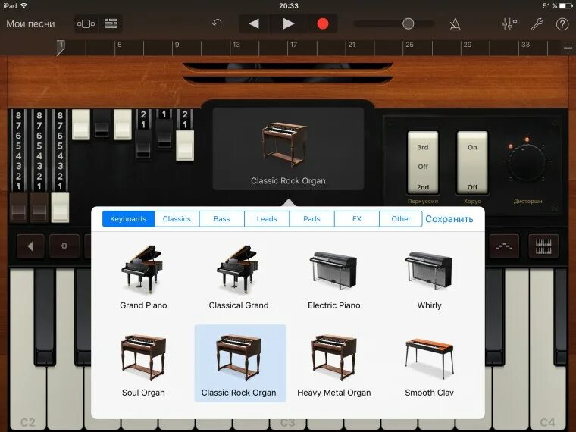This screenshot has height=432, width=576.
Task: Adjust the first organ drawbar
Action: pyautogui.click(x=18, y=206)
